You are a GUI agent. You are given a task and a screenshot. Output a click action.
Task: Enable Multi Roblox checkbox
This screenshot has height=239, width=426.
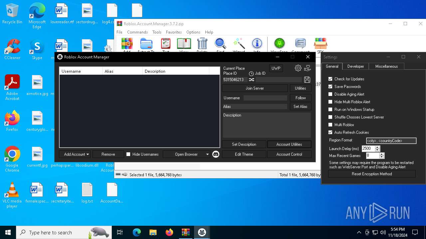tap(330, 125)
